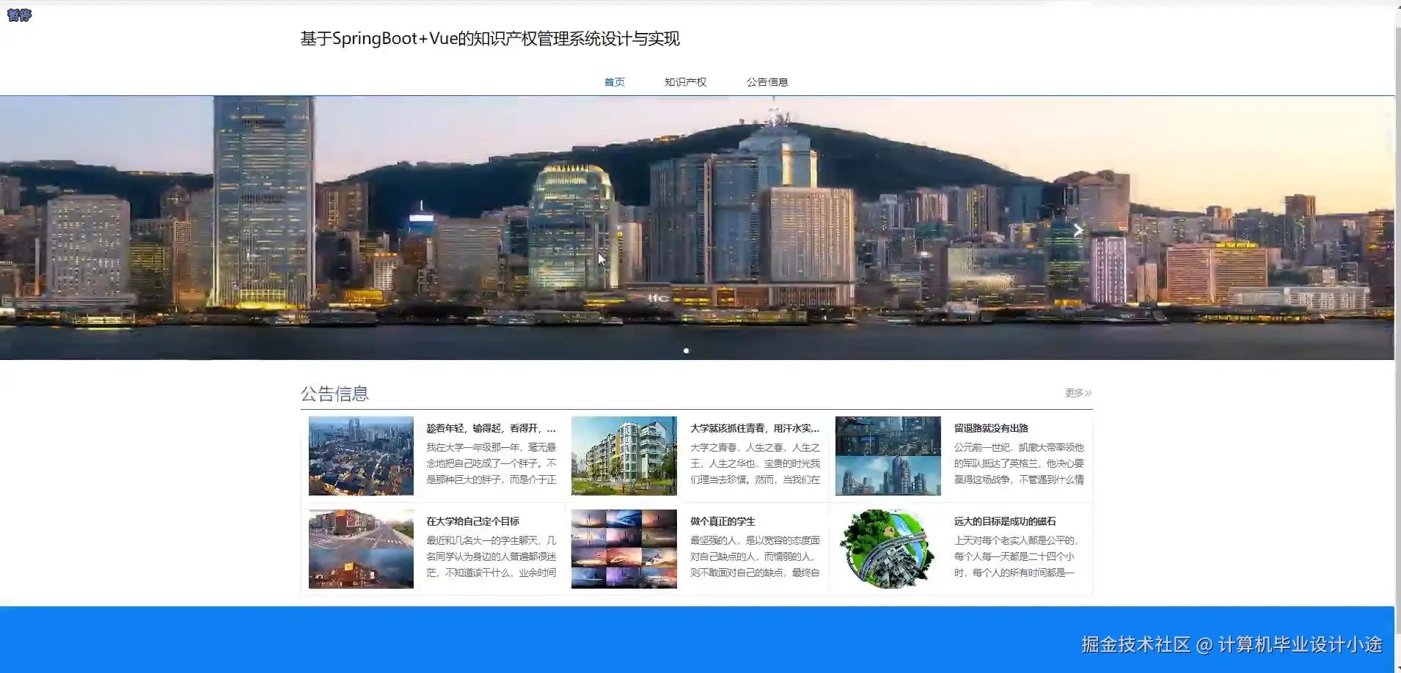Open the announcement 在大学给自己定个目标
This screenshot has height=673, width=1401.
pyautogui.click(x=473, y=521)
